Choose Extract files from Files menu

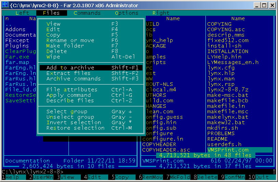pos(91,73)
